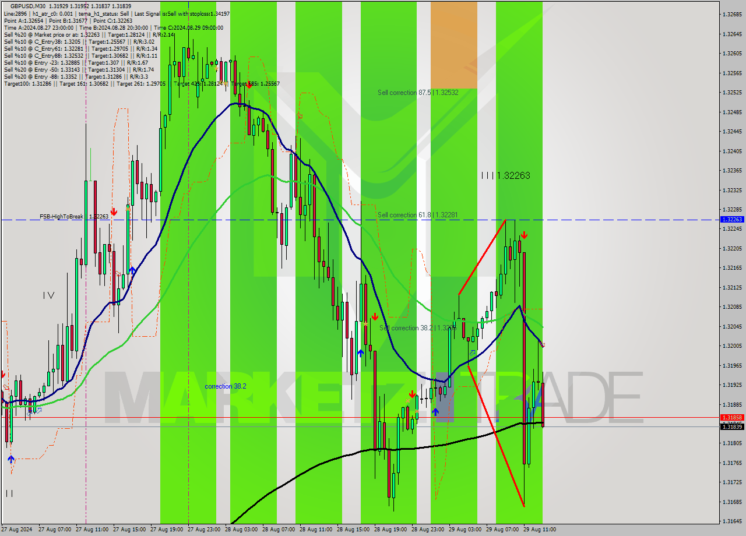Select blue buy arrow at chart's far left bottom
Viewport: 746px width, 536px height.
[x=10, y=459]
